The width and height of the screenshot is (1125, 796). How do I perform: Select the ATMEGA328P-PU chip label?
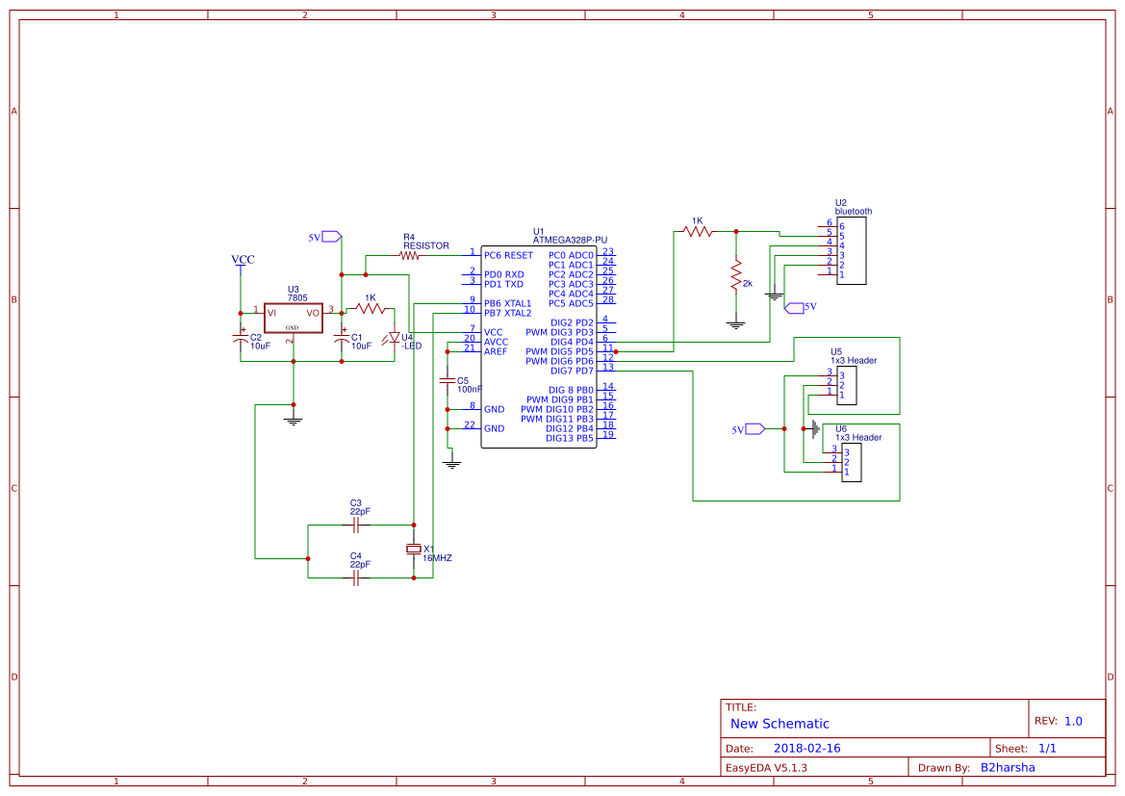click(570, 241)
